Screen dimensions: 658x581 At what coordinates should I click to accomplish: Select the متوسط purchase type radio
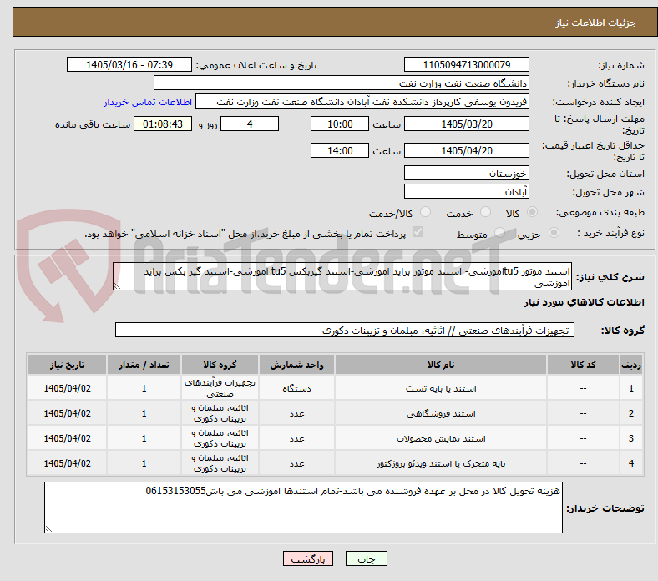click(x=499, y=233)
